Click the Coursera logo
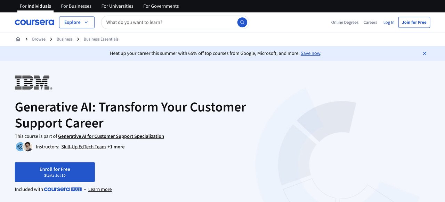The width and height of the screenshot is (445, 202). coord(34,22)
